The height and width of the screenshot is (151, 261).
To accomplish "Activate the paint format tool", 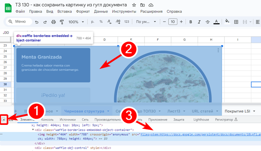I will (x=62, y=22).
